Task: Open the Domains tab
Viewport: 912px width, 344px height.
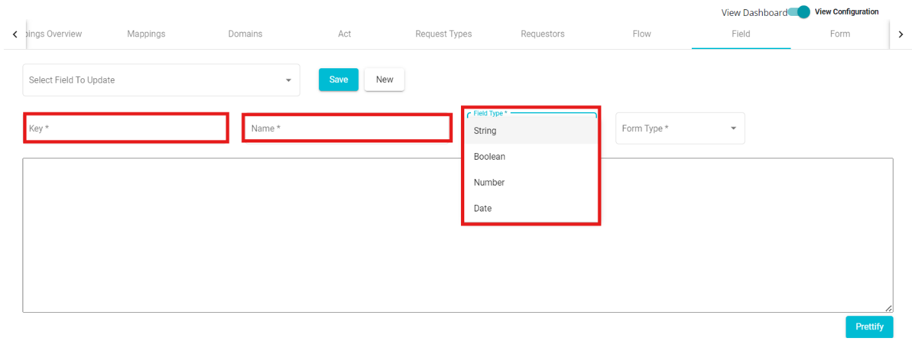Action: (x=245, y=34)
